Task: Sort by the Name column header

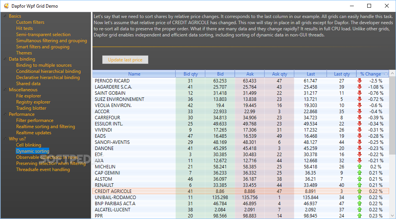Action: tap(134, 74)
